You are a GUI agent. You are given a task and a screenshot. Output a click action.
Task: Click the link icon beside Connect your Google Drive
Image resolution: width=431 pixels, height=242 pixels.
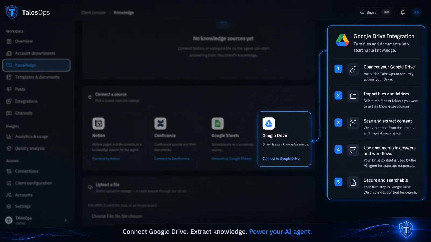353,69
